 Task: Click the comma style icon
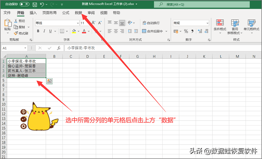[192, 31]
